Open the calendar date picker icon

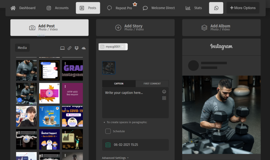click(108, 145)
